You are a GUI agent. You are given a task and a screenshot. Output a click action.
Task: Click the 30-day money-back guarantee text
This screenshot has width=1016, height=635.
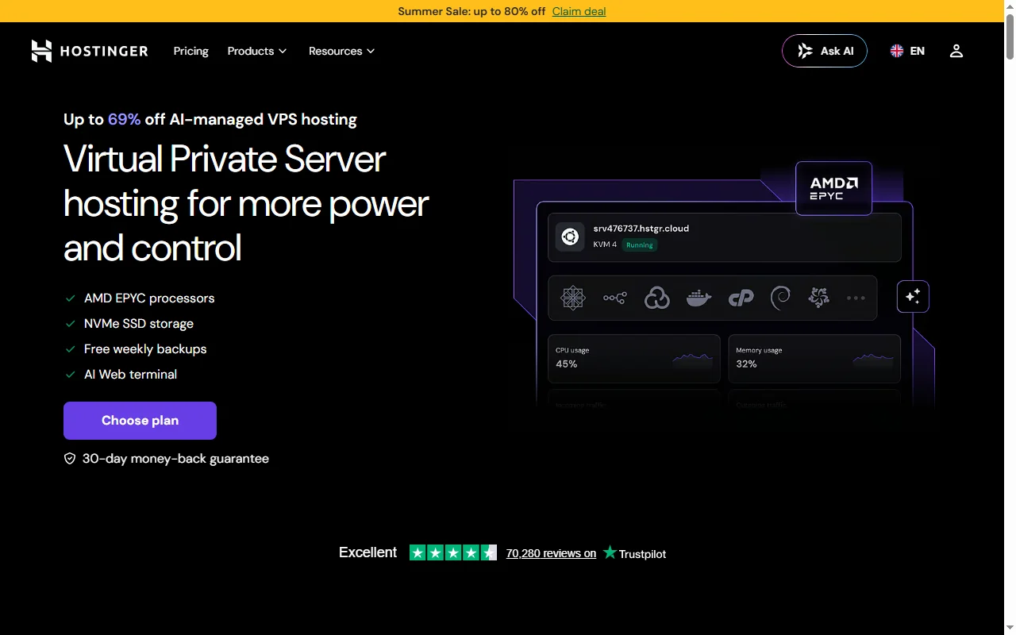point(175,459)
